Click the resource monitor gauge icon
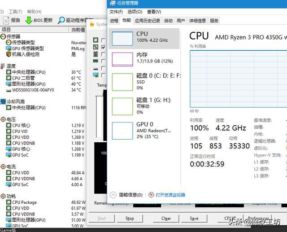Image resolution: width=287 pixels, height=232 pixels. [x=151, y=195]
